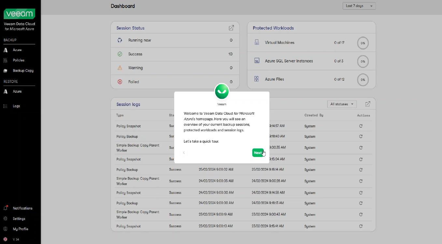Click the retry icon for the session ending 9:14:57 AM
This screenshot has height=244, width=442.
click(361, 126)
